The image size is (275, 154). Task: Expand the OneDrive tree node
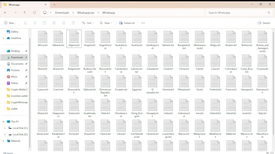point(3,38)
